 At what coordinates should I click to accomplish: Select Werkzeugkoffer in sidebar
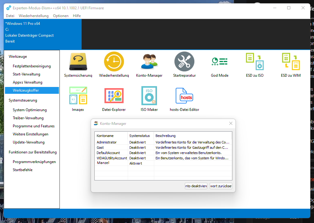click(x=32, y=90)
